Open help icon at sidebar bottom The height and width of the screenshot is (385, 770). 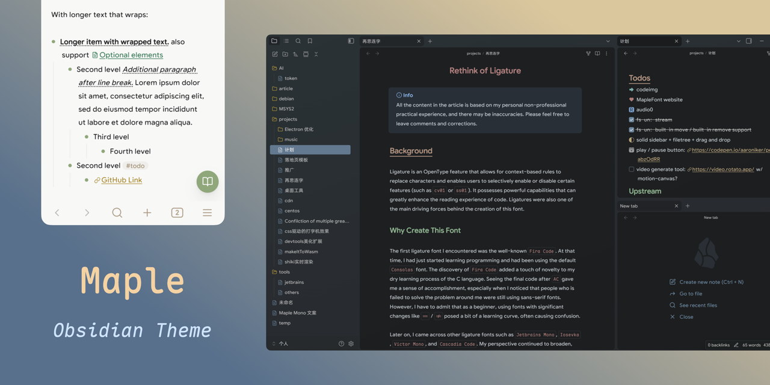pyautogui.click(x=341, y=343)
